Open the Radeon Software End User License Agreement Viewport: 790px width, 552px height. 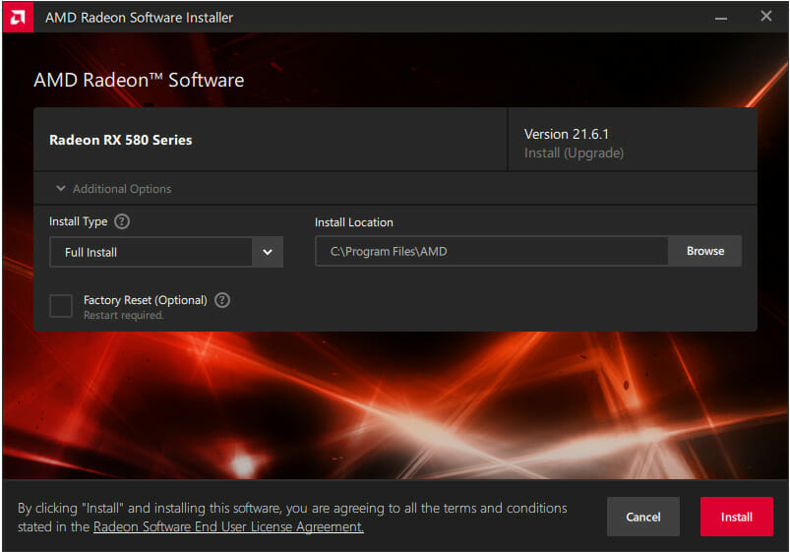(x=228, y=527)
